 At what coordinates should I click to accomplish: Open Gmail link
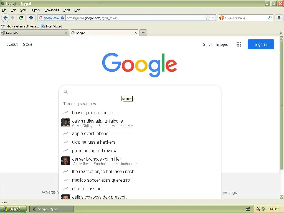[207, 44]
